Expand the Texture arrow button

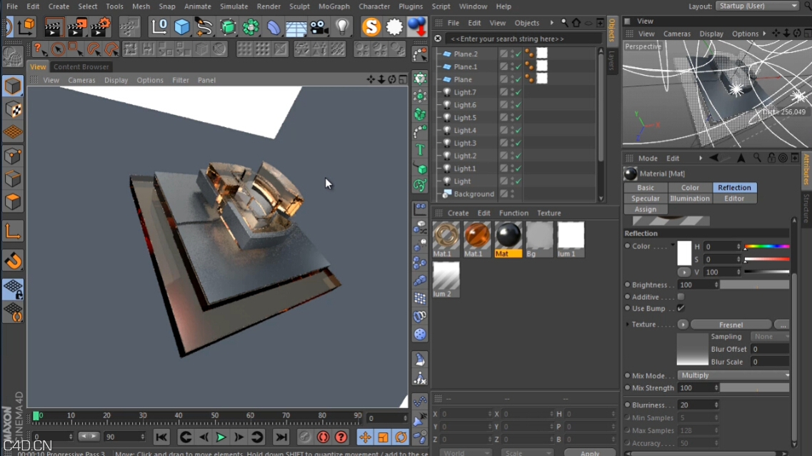(x=683, y=325)
